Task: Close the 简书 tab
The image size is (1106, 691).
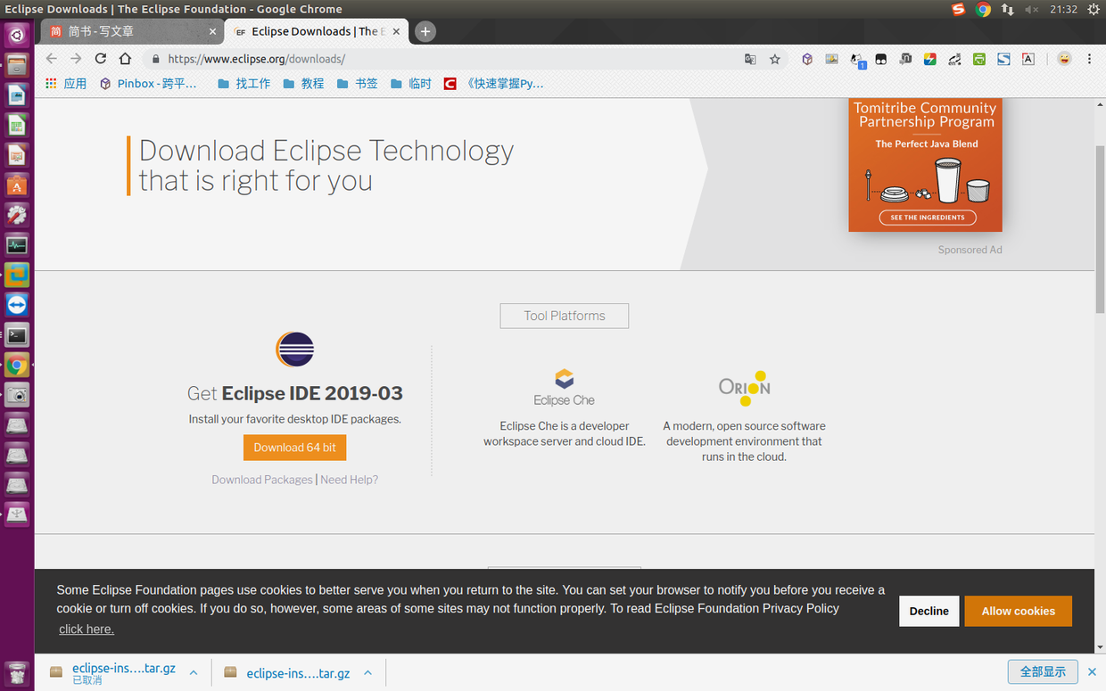Action: (x=212, y=31)
